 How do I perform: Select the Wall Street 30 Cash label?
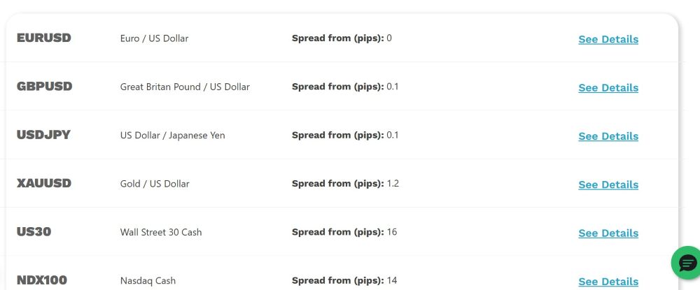[161, 232]
